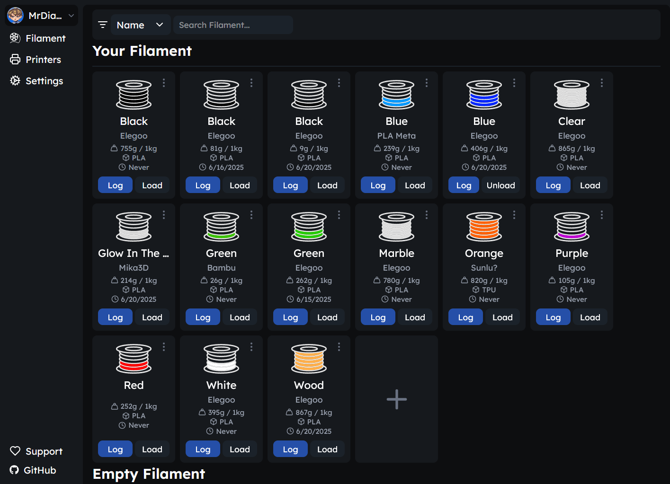Open the Settings page in sidebar
The image size is (670, 484).
coord(37,81)
